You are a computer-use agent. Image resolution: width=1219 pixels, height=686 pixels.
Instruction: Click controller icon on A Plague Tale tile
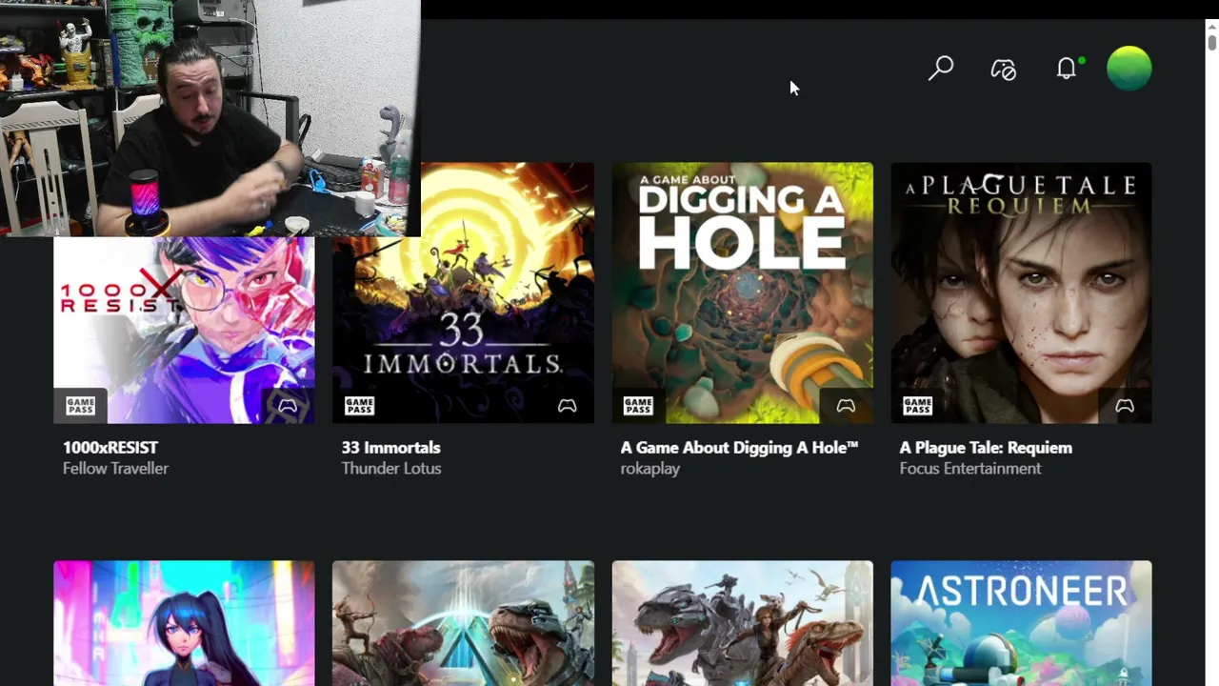point(1125,406)
